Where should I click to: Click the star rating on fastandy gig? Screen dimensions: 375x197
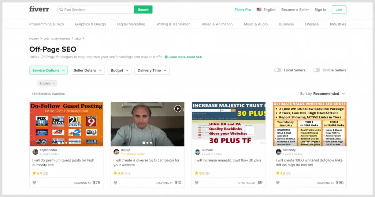tap(283, 173)
